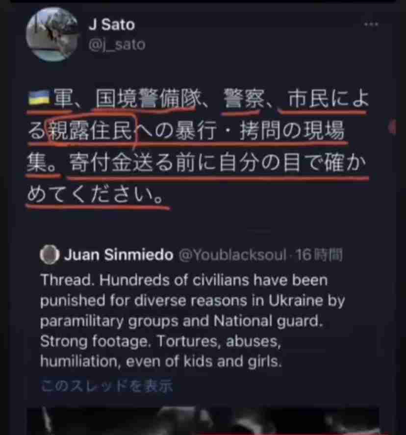Select the underlined 国境警備隊 text
The height and width of the screenshot is (435, 406).
[x=149, y=98]
